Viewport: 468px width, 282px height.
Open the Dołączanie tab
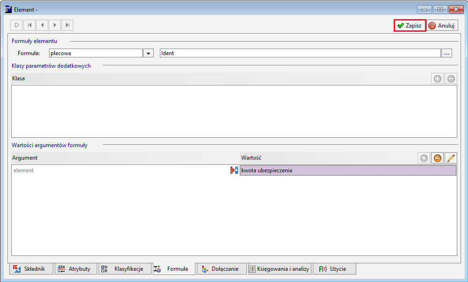pos(222,269)
